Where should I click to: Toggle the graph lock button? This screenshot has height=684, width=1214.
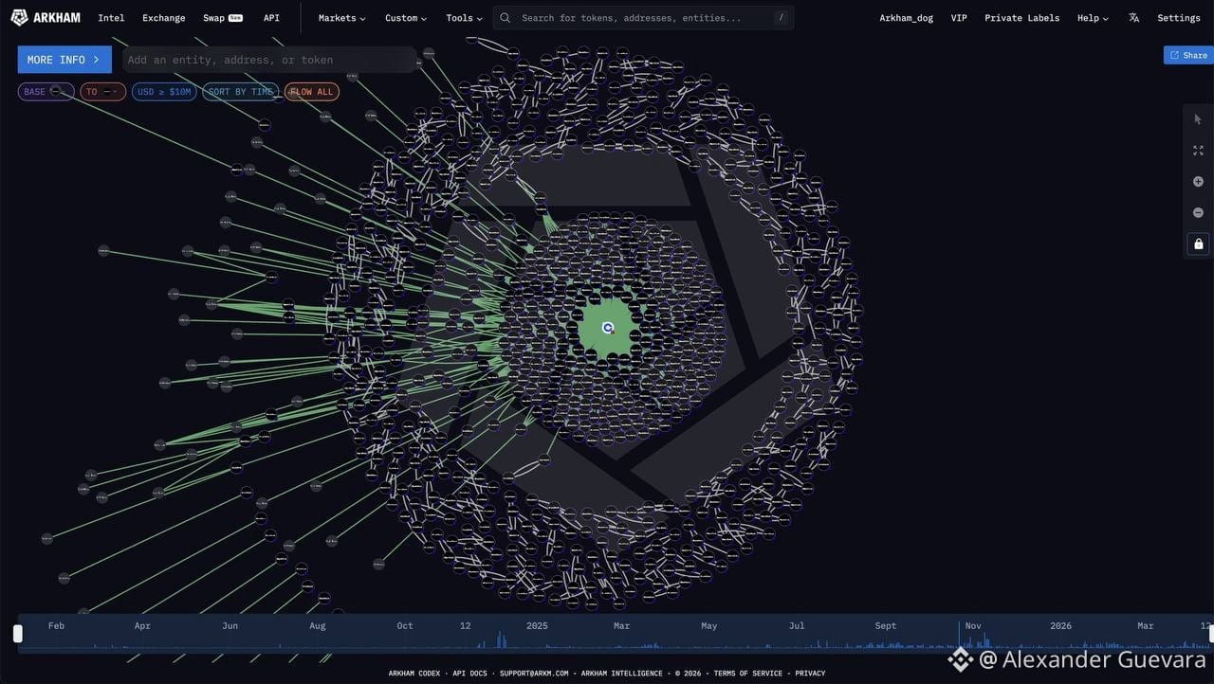pyautogui.click(x=1198, y=244)
